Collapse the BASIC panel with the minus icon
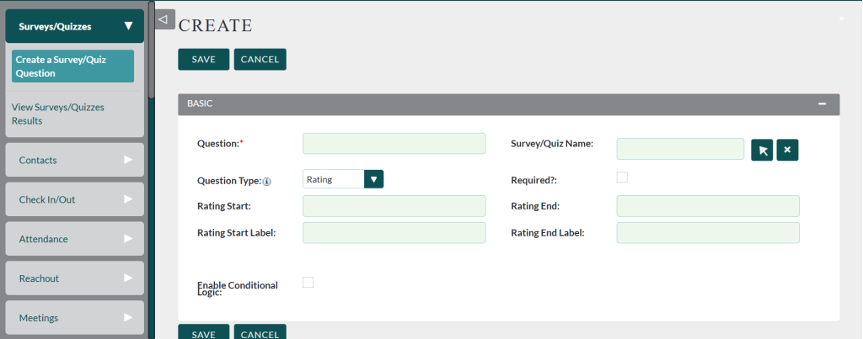Image resolution: width=863 pixels, height=339 pixels. 822,103
